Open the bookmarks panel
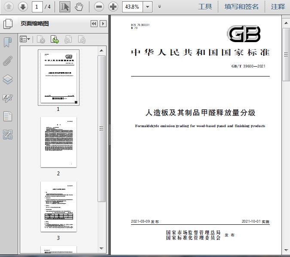 click(8, 42)
